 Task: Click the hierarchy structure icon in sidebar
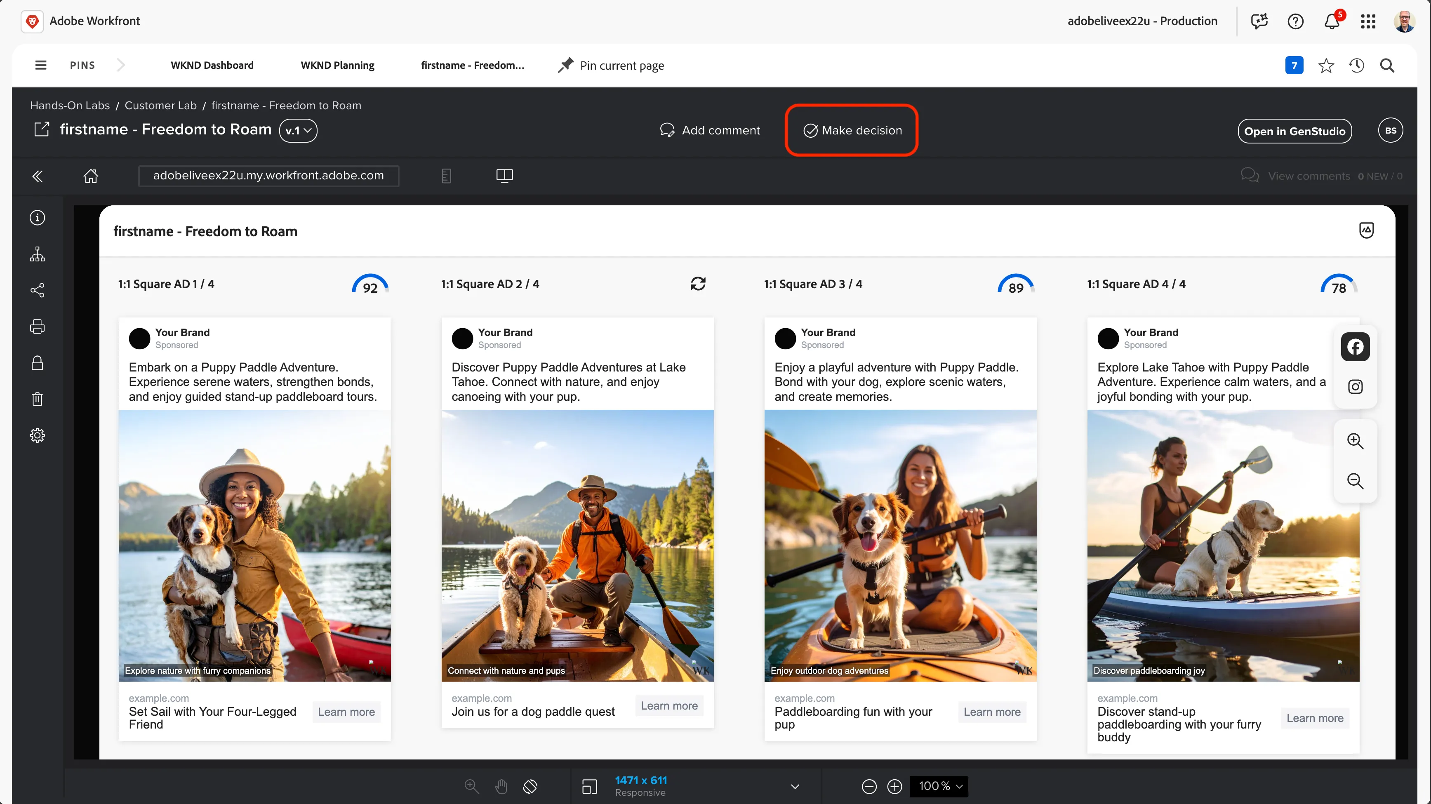(37, 254)
